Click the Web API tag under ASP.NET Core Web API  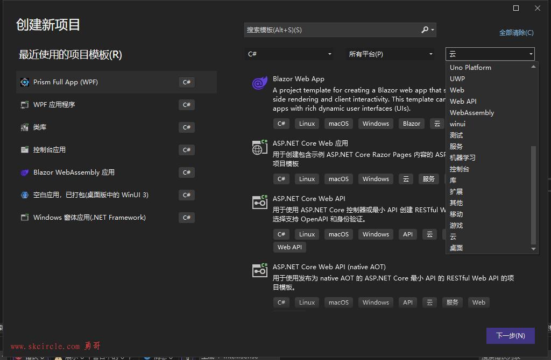(x=289, y=247)
